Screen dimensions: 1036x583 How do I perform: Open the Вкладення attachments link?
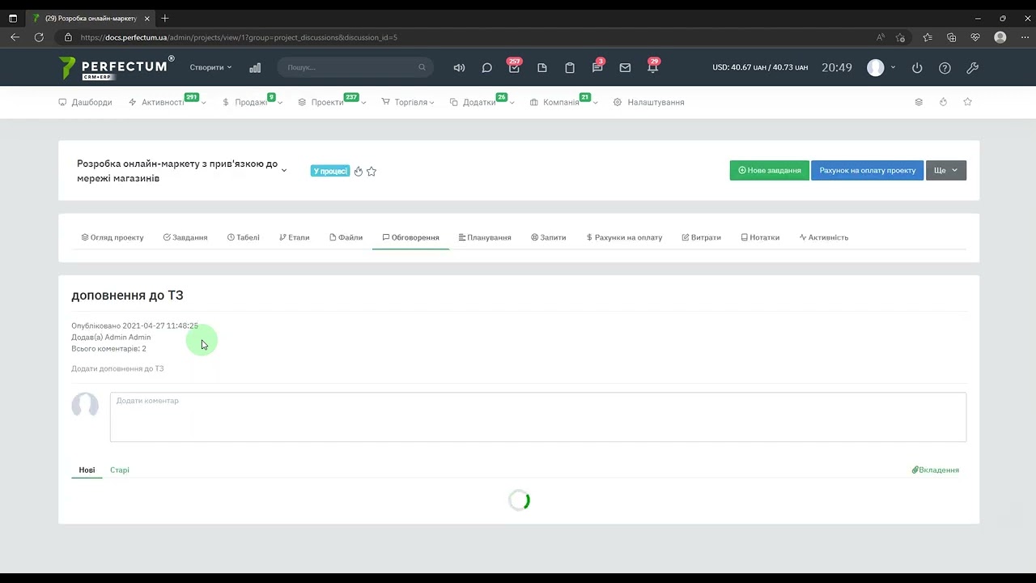point(936,470)
